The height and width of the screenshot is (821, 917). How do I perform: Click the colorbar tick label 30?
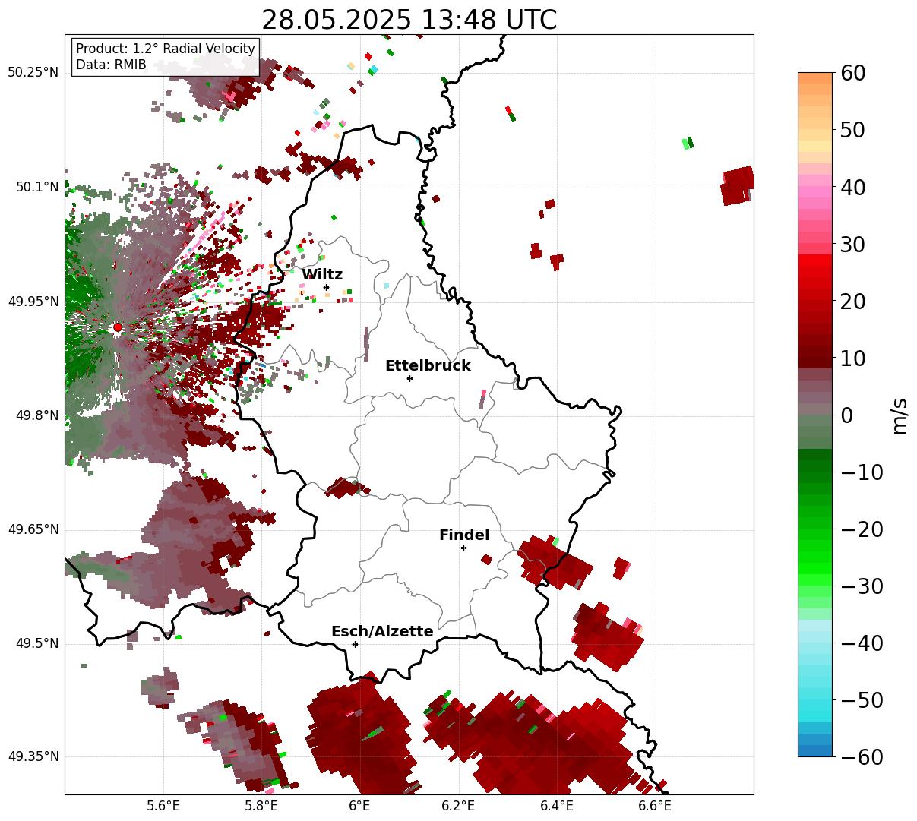click(853, 244)
